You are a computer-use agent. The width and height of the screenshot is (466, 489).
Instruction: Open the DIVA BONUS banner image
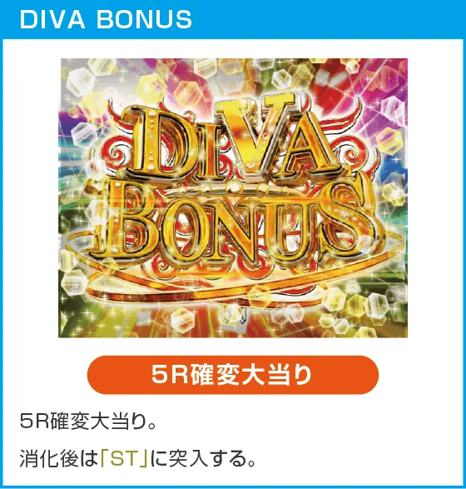(233, 197)
